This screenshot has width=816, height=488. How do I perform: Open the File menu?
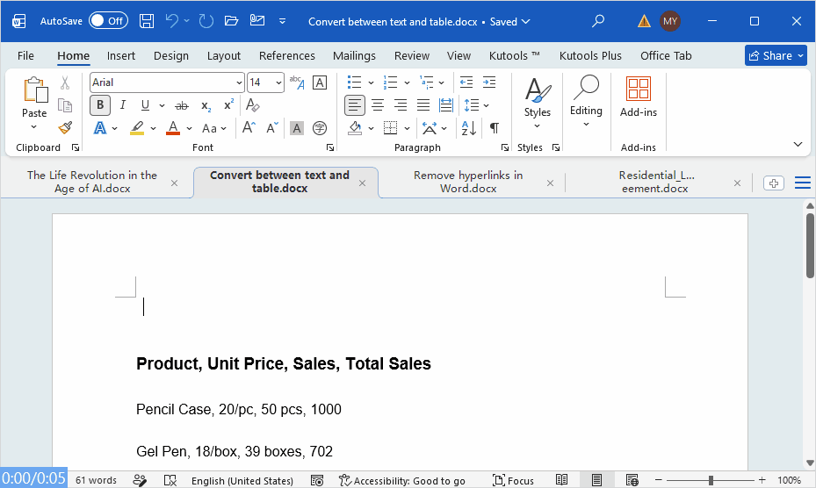click(25, 55)
